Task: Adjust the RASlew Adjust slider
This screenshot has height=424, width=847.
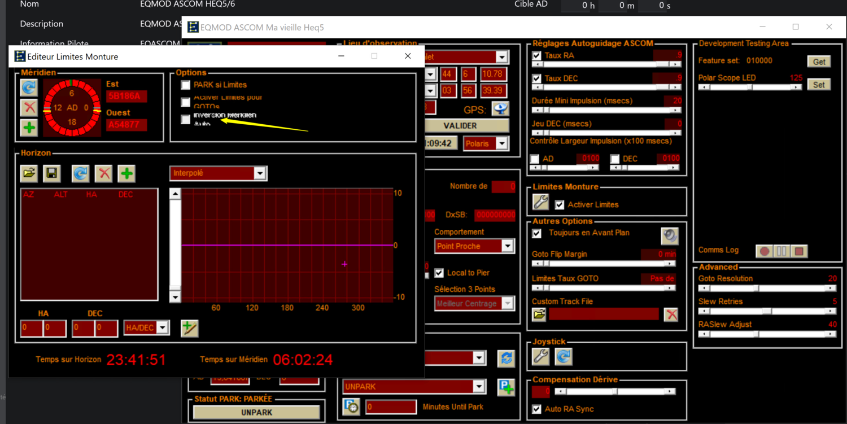Action: click(x=767, y=334)
